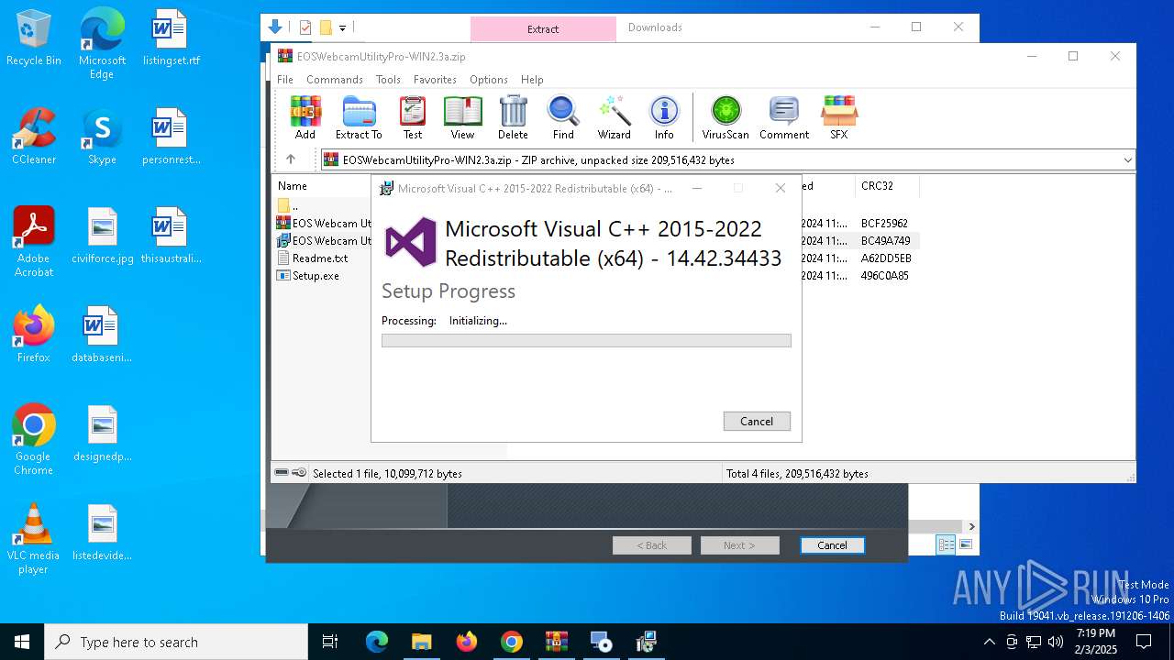Open VLC media player desktop shortcut

pyautogui.click(x=34, y=539)
